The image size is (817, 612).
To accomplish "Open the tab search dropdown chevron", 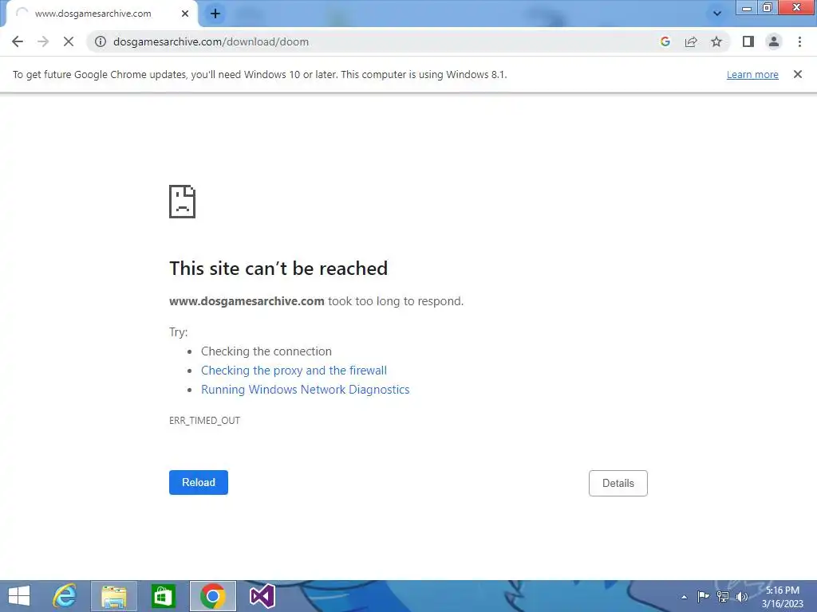I will 717,14.
